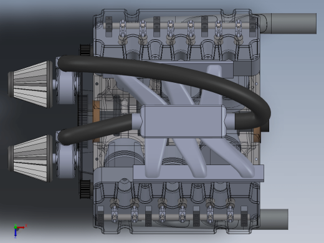324x243 pixels.
Task: Select the upper compressor housing beside filter
Action: pyautogui.click(x=66, y=86)
